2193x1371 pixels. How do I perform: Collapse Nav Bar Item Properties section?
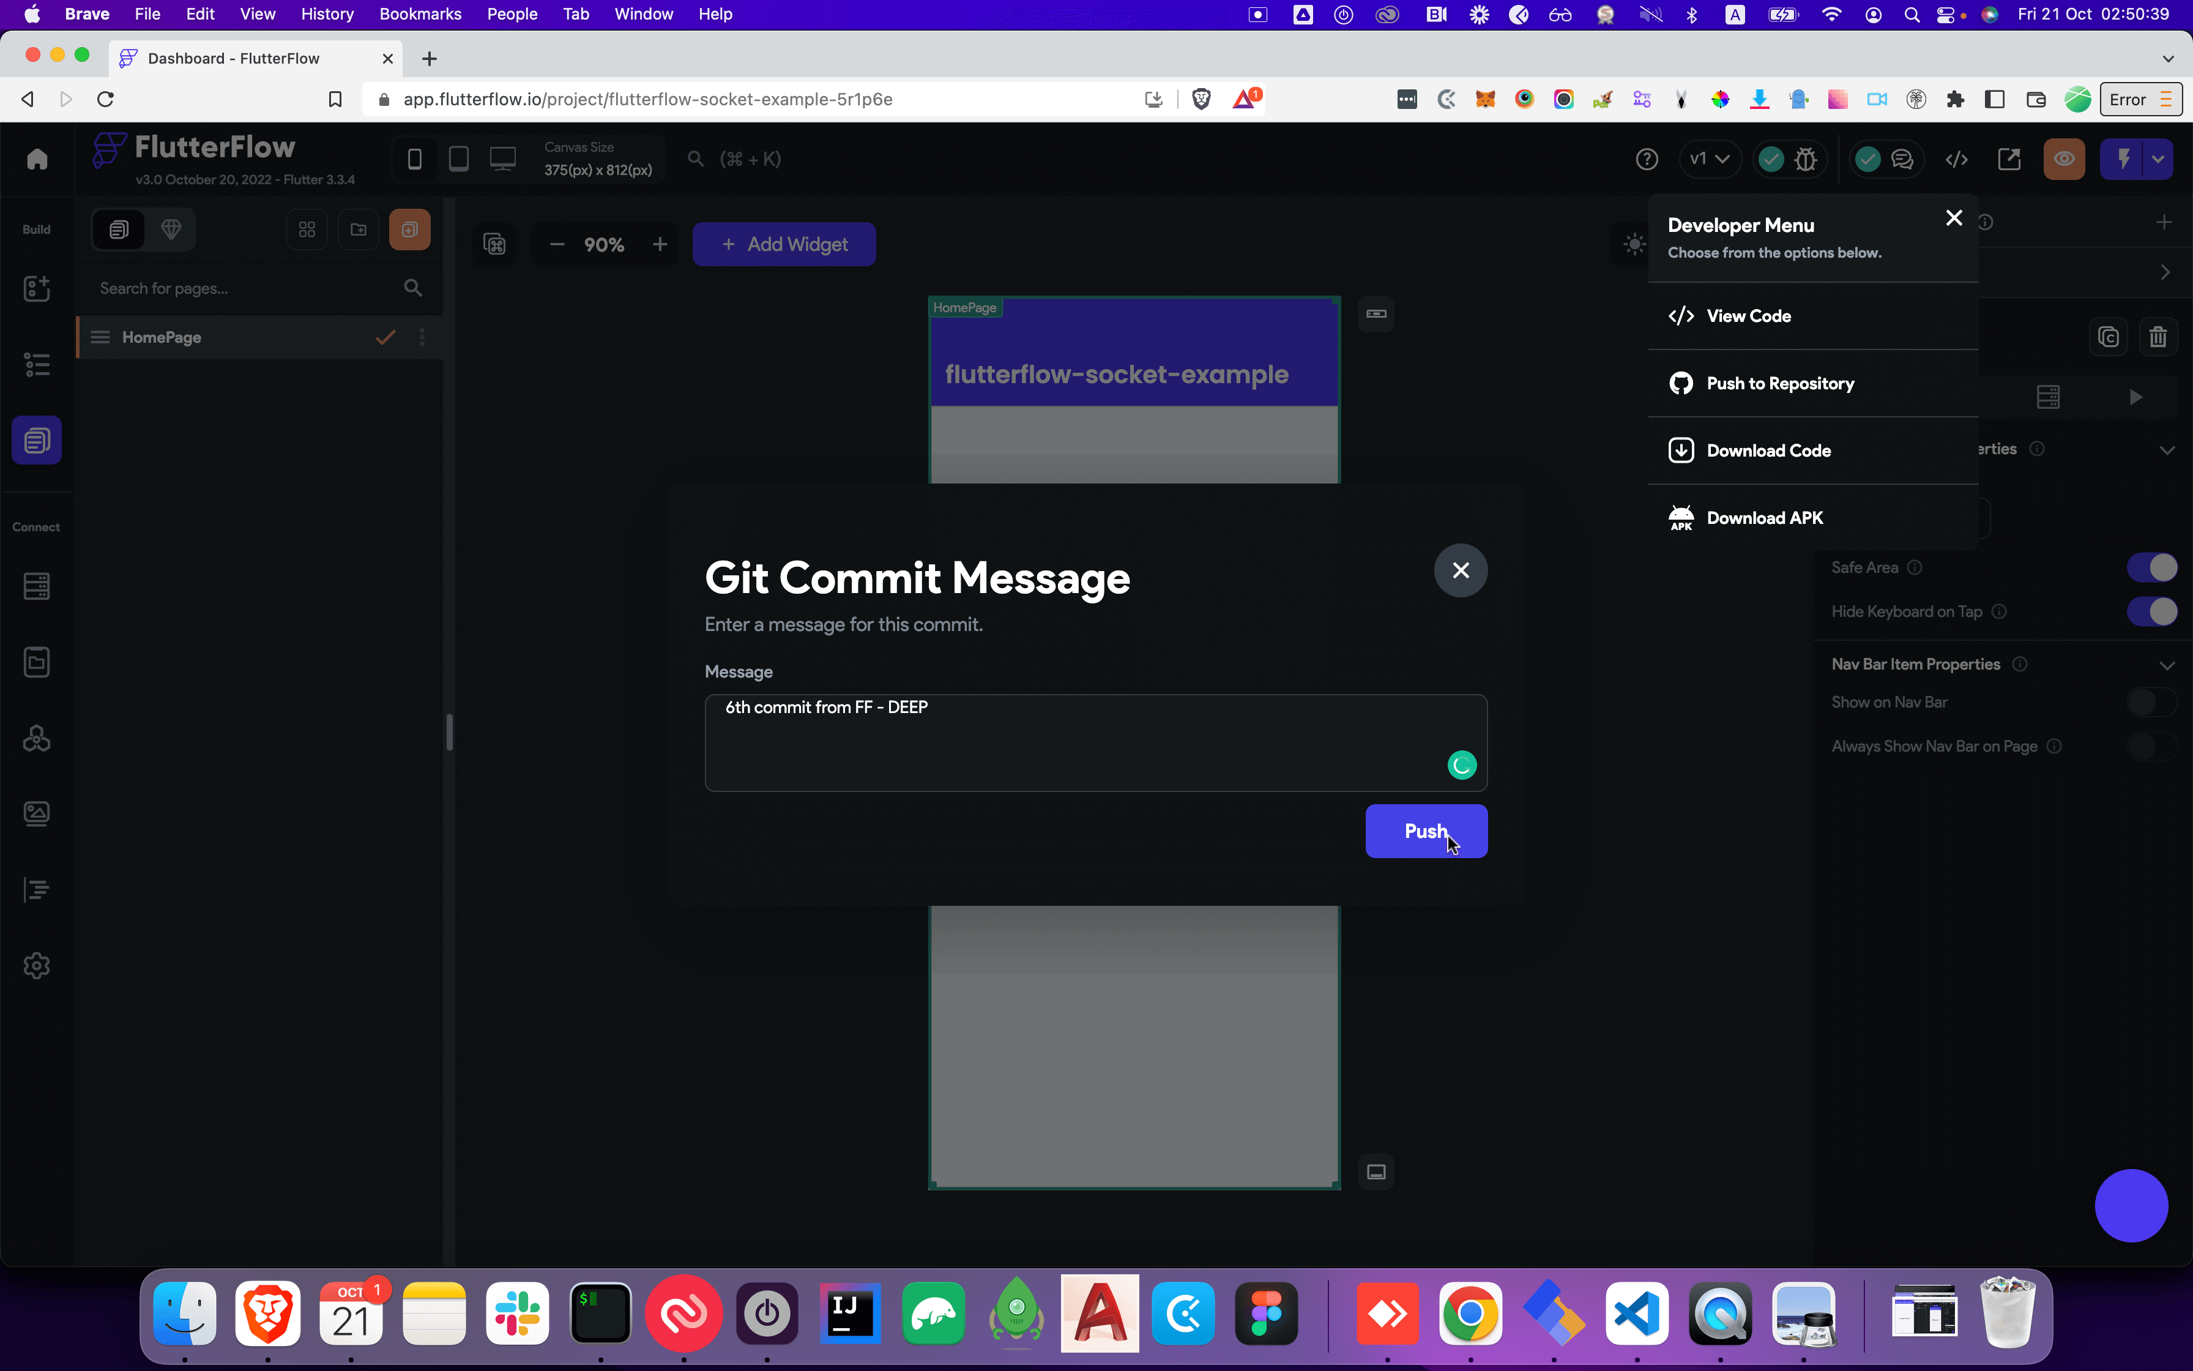pyautogui.click(x=2167, y=665)
